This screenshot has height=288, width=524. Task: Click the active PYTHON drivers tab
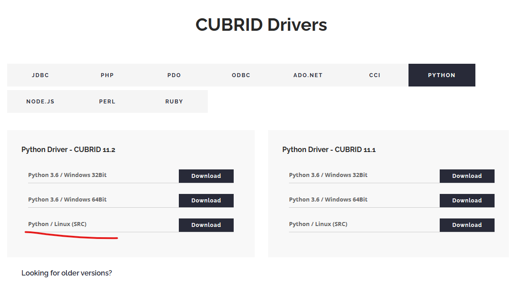tap(441, 75)
